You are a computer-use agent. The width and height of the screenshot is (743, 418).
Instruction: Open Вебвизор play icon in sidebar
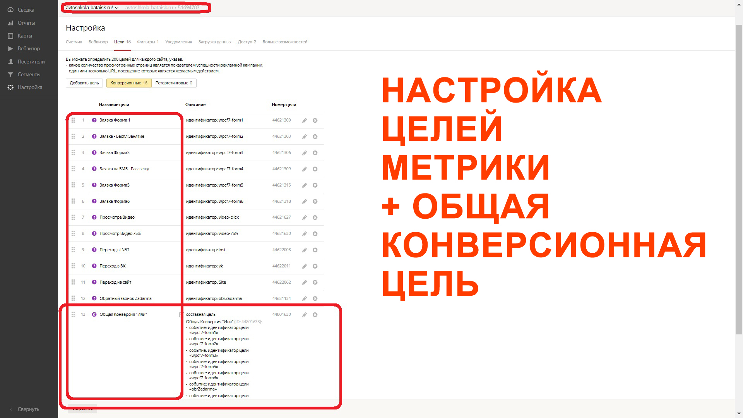[x=10, y=48]
